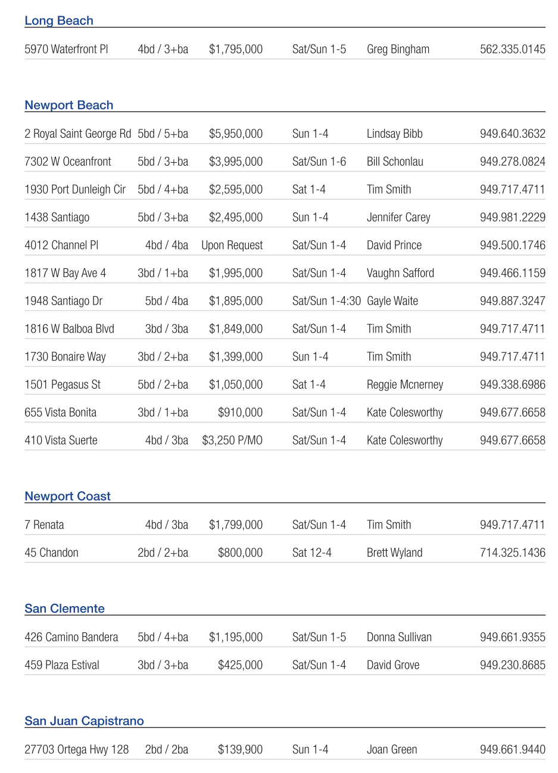
Task: Click the Sat/Sun 1-4:30 open house time
Action: [326, 301]
